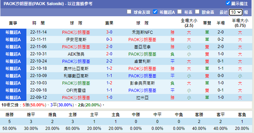Click the date 22-09-18
254x133 pixels.
pos(38,90)
